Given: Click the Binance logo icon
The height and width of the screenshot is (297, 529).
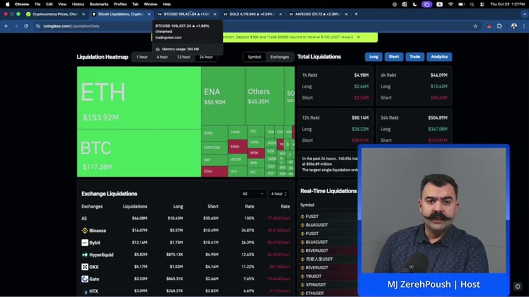Looking at the screenshot, I should coord(85,231).
